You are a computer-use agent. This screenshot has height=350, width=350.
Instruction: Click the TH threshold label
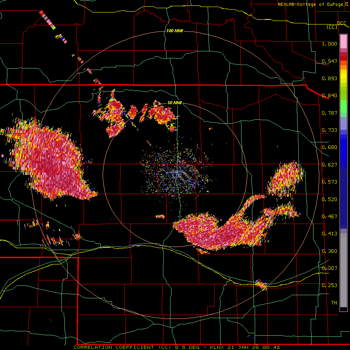coord(334,303)
